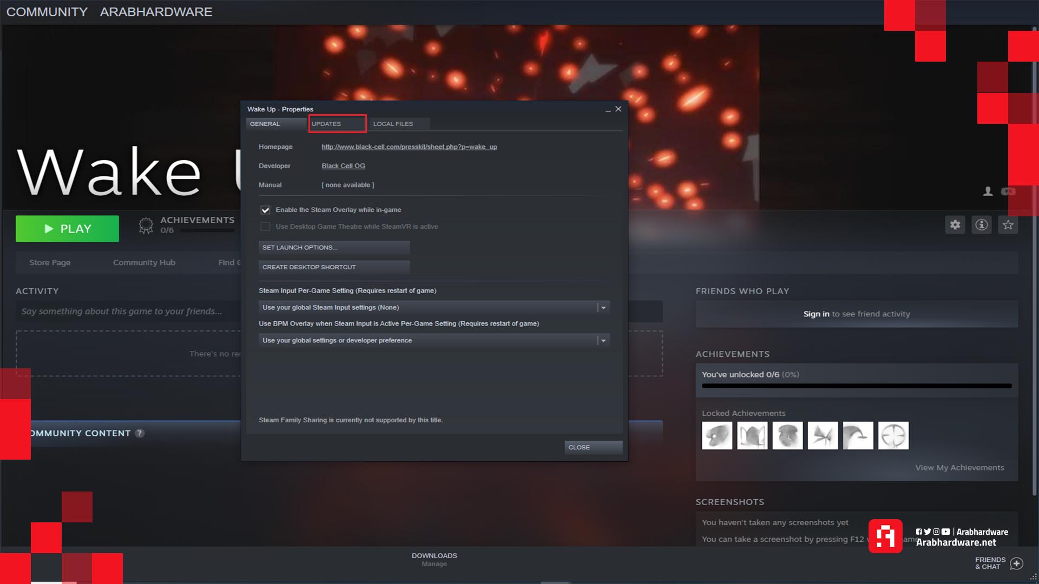Screen dimensions: 1039x584
Task: Click Create Desktop Shortcut button
Action: [334, 267]
